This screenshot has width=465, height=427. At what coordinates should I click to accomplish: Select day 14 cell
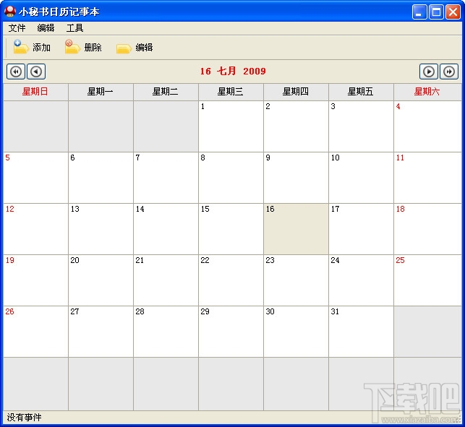(x=166, y=229)
